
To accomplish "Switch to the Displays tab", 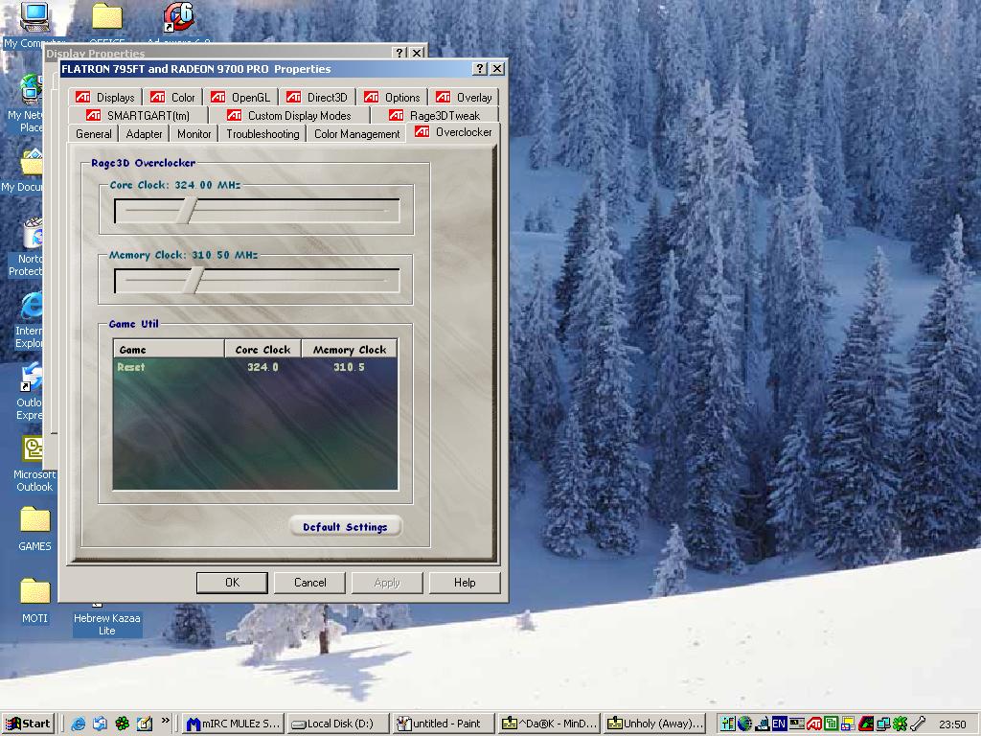I will [105, 97].
